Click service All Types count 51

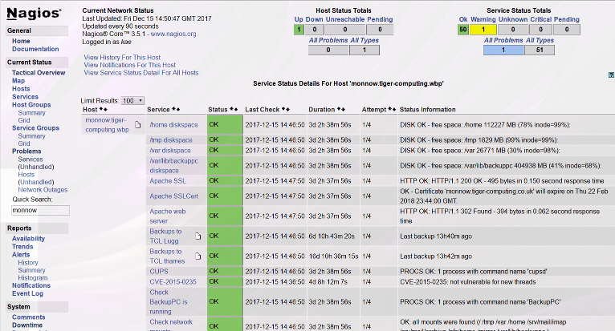(540, 50)
